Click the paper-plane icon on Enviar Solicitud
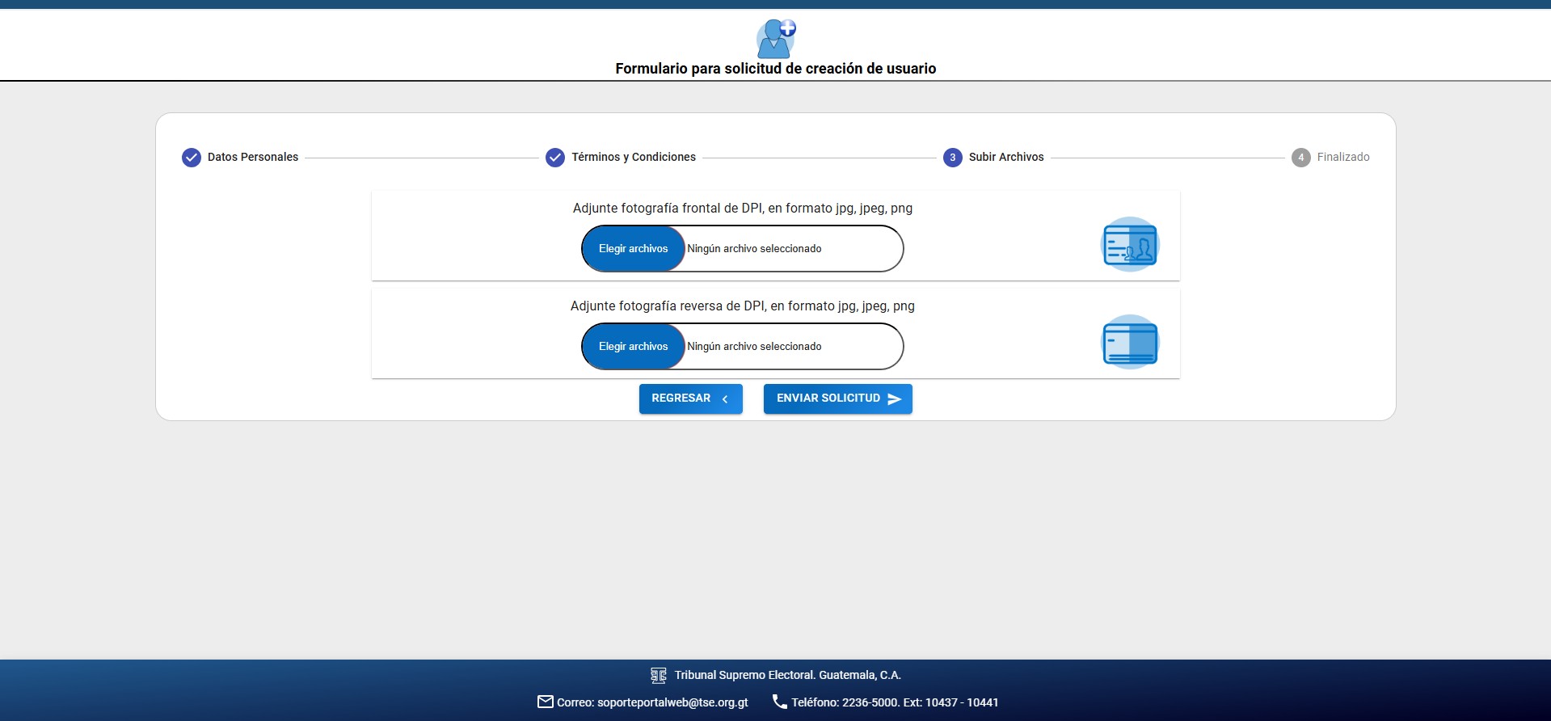 [x=895, y=398]
